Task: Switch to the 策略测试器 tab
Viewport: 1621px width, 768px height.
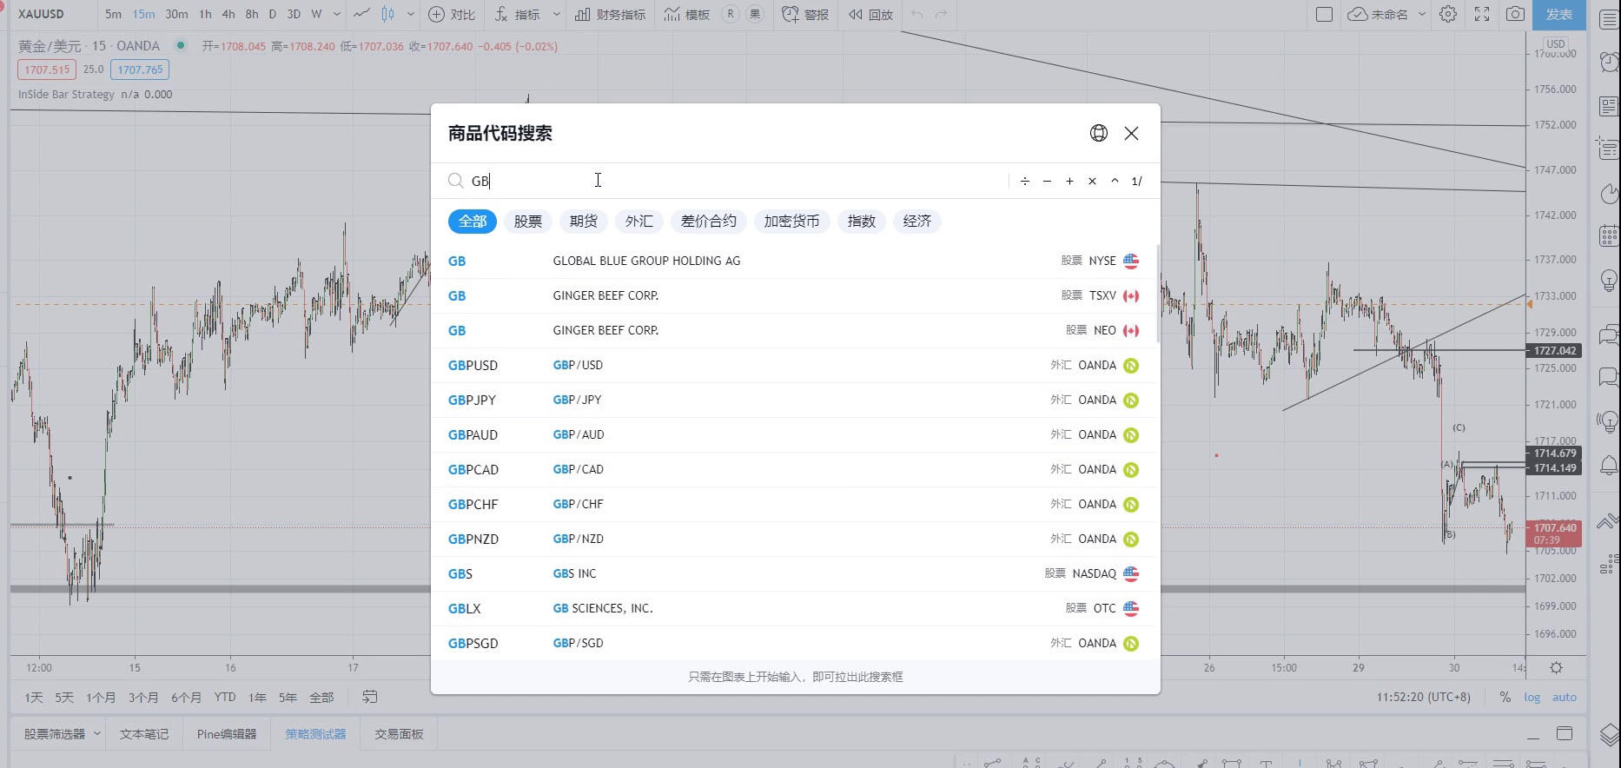Action: (x=316, y=734)
